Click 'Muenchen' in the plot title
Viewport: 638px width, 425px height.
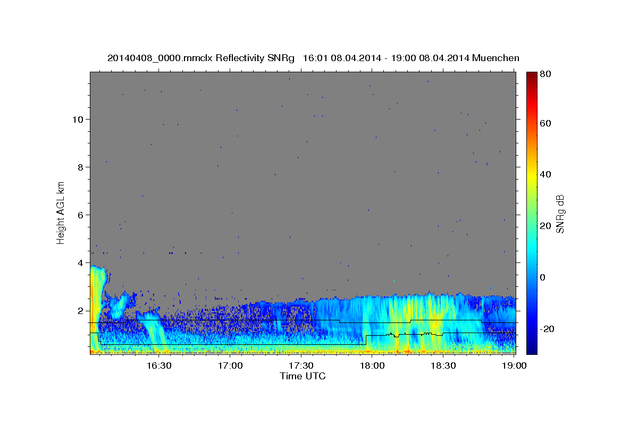coord(495,58)
